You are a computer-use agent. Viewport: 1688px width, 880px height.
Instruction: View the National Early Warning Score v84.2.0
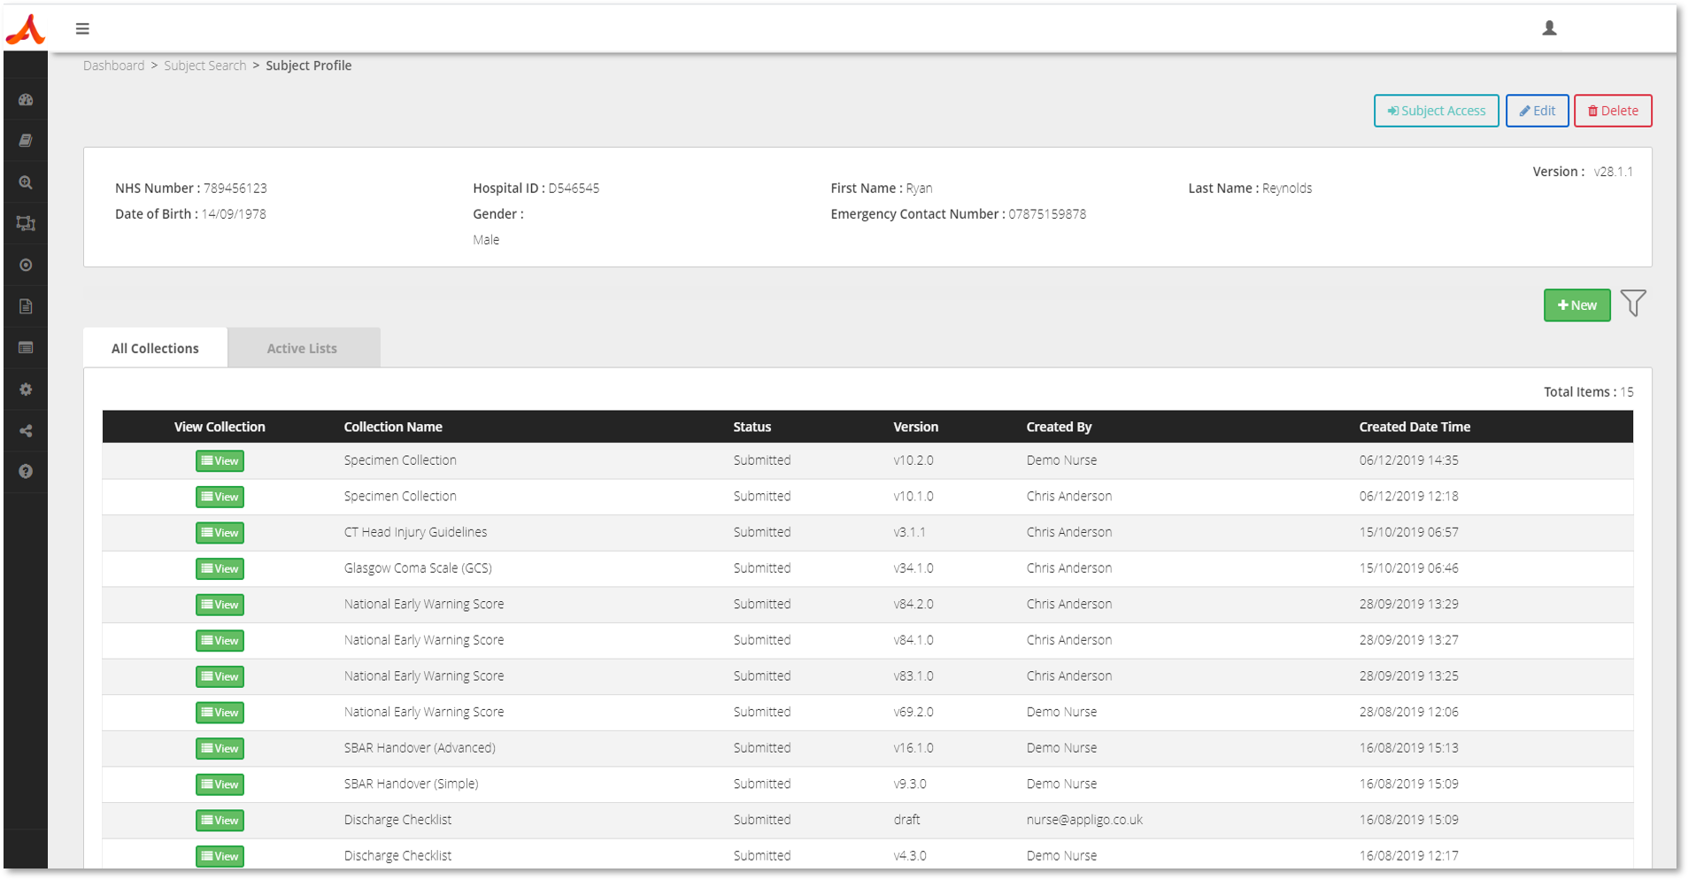coord(220,605)
